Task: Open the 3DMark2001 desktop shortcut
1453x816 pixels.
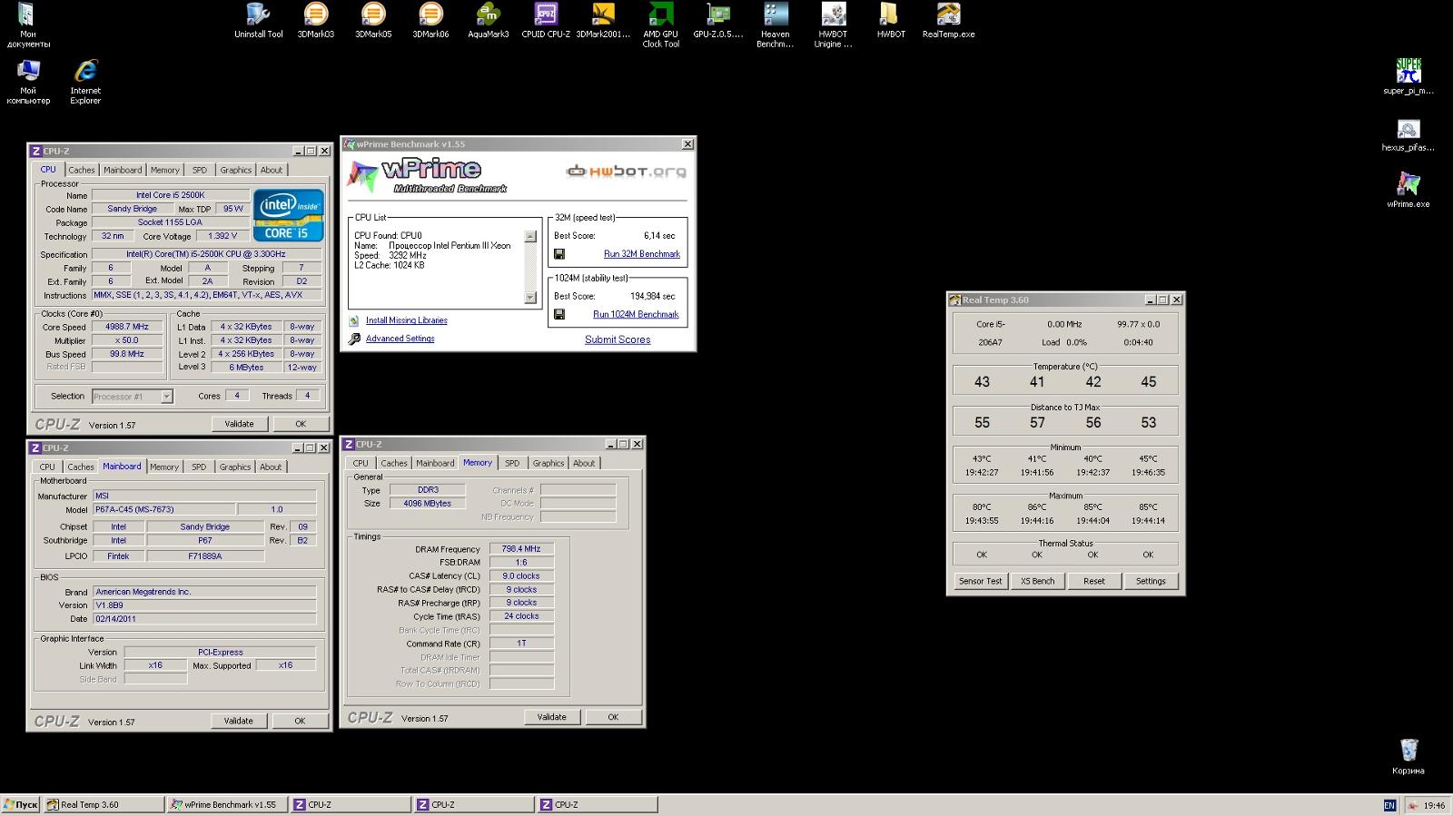Action: (x=603, y=20)
